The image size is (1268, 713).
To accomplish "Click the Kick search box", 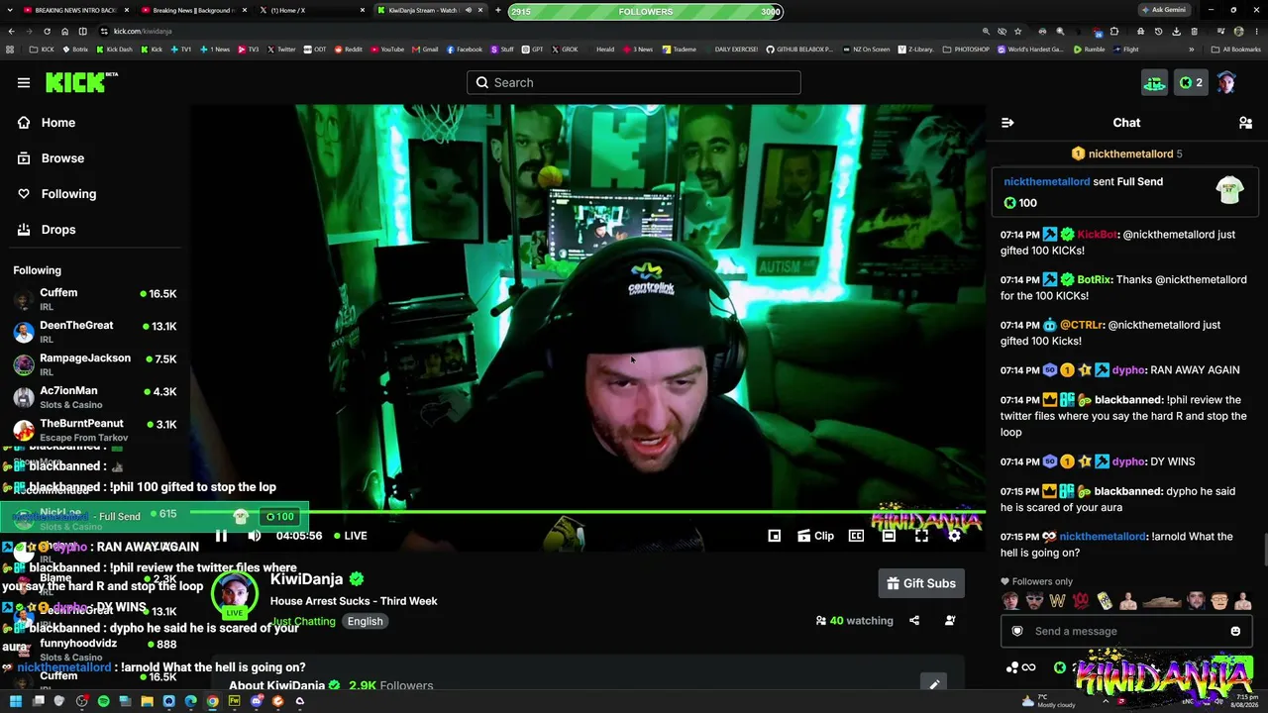I will click(x=634, y=82).
